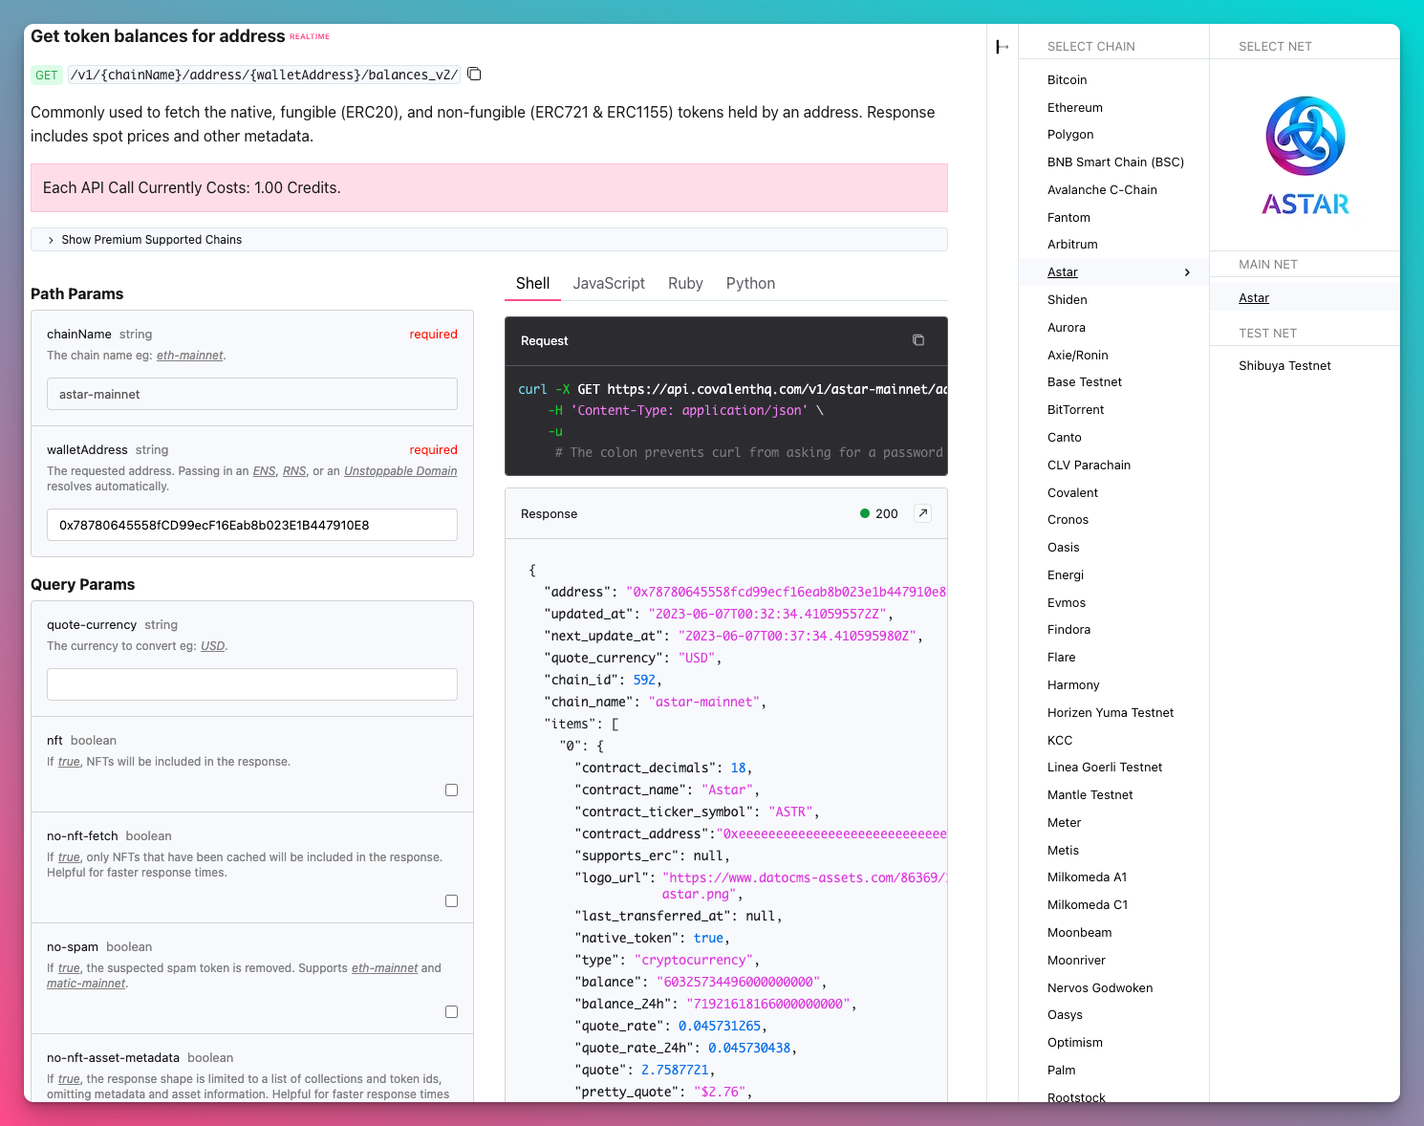Switch to the Shell tab
This screenshot has width=1424, height=1126.
click(x=532, y=283)
